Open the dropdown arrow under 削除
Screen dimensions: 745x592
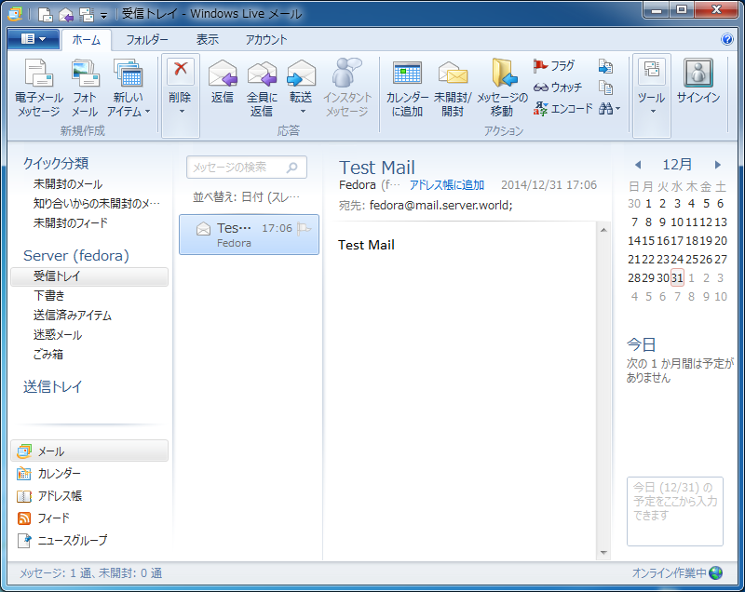pyautogui.click(x=181, y=112)
